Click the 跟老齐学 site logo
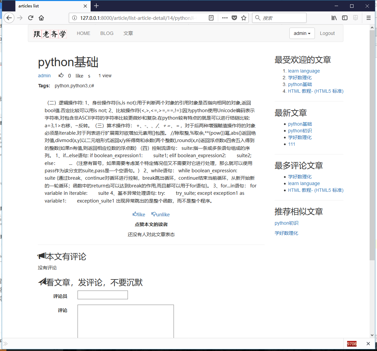The width and height of the screenshot is (377, 351). (50, 34)
